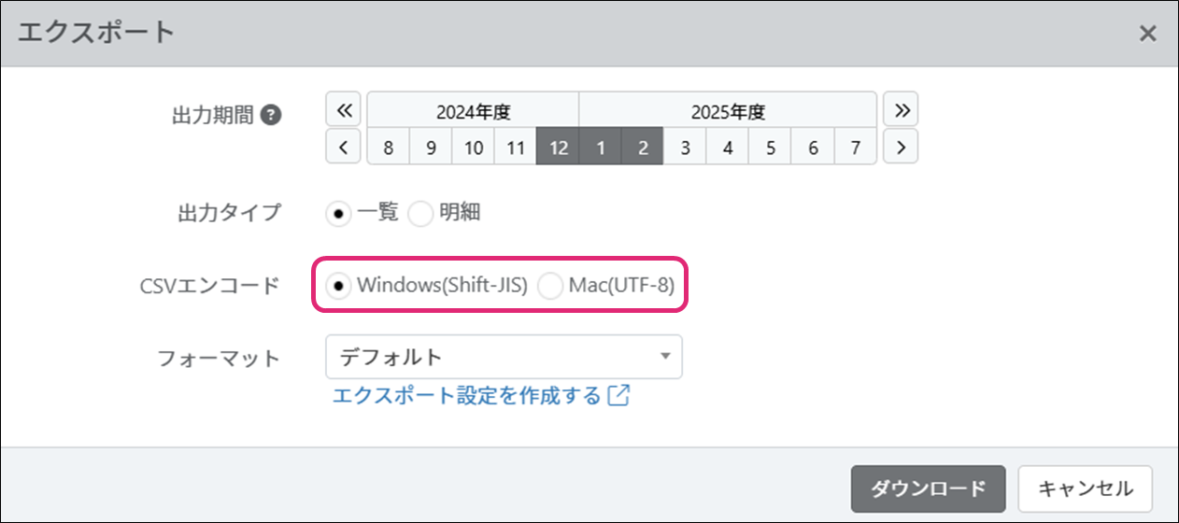Click エクスポート設定を作成する link
1179x523 pixels.
pos(467,396)
